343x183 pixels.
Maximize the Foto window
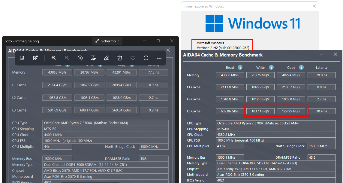pos(158,41)
